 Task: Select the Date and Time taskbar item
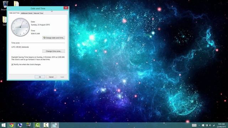tap(55, 125)
